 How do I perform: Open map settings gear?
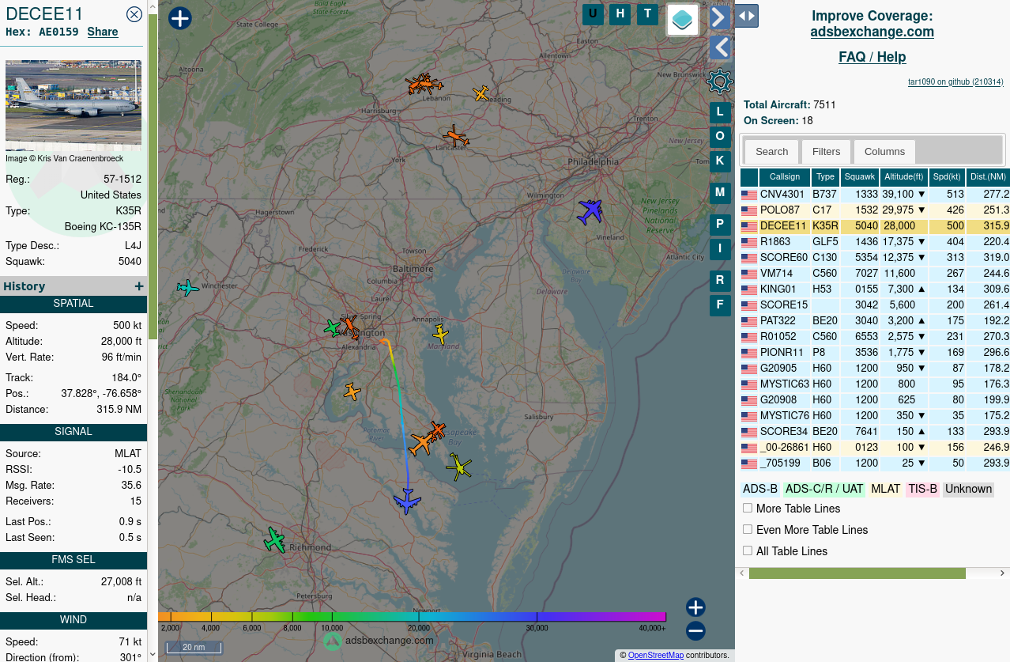click(x=719, y=81)
